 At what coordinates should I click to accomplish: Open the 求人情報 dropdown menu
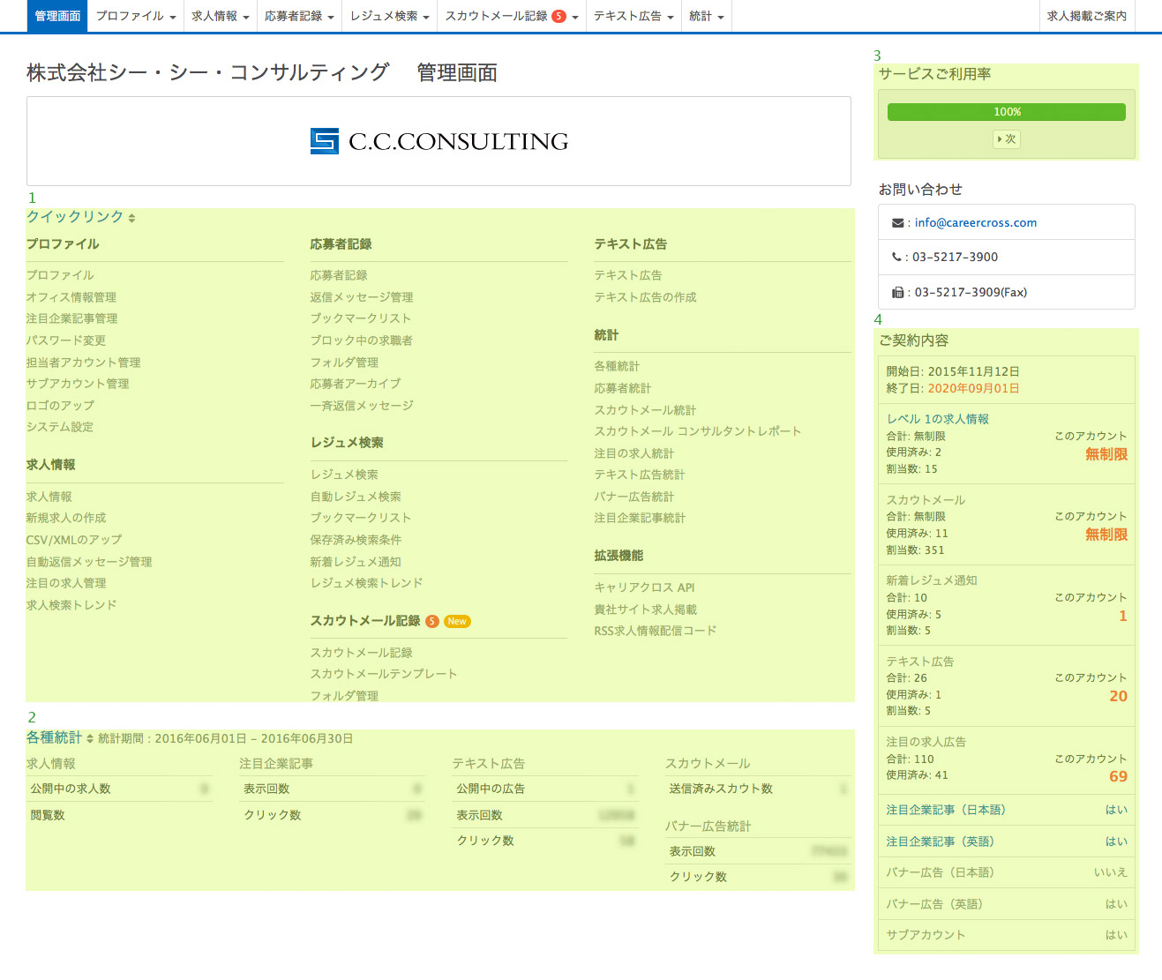click(221, 16)
